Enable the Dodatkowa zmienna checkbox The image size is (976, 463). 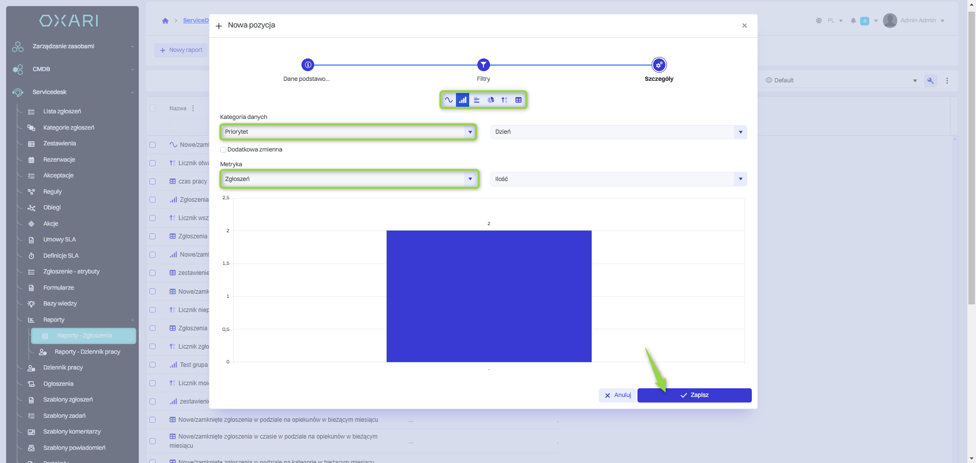[223, 150]
